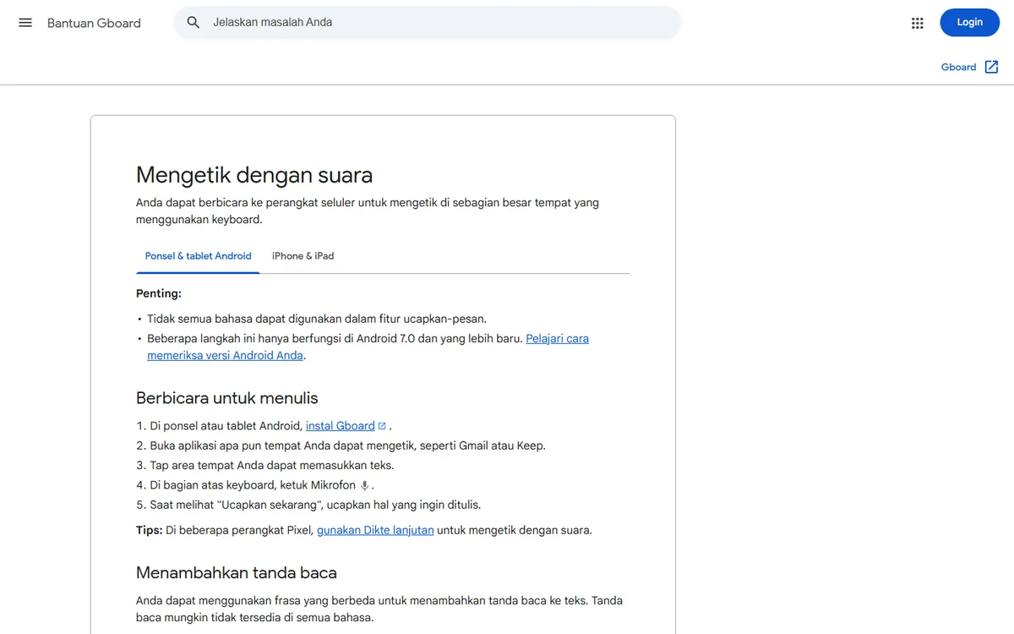
Task: Focus the Jelaskan masalah Anda search field
Action: coord(428,23)
